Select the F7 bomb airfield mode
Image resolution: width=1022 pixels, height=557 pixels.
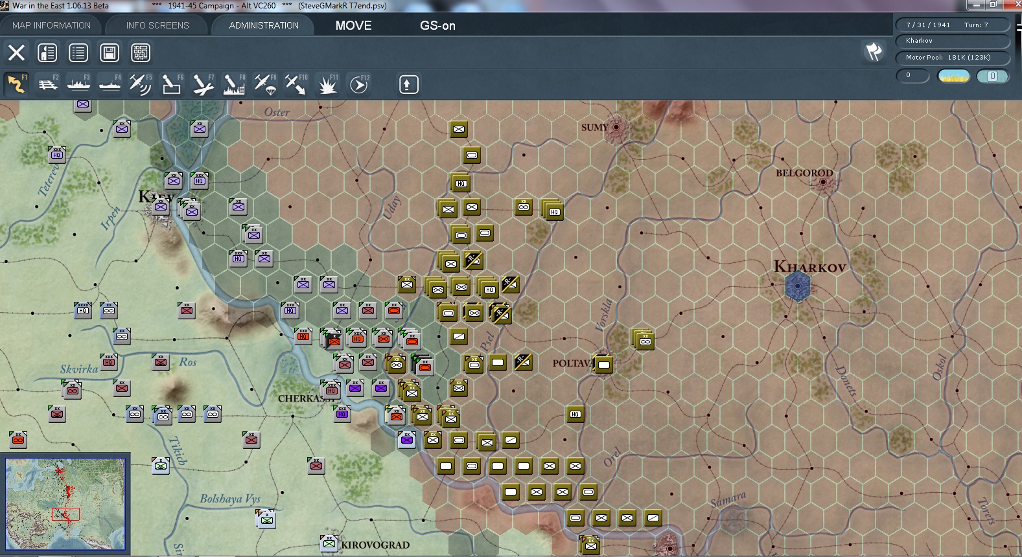coord(203,84)
